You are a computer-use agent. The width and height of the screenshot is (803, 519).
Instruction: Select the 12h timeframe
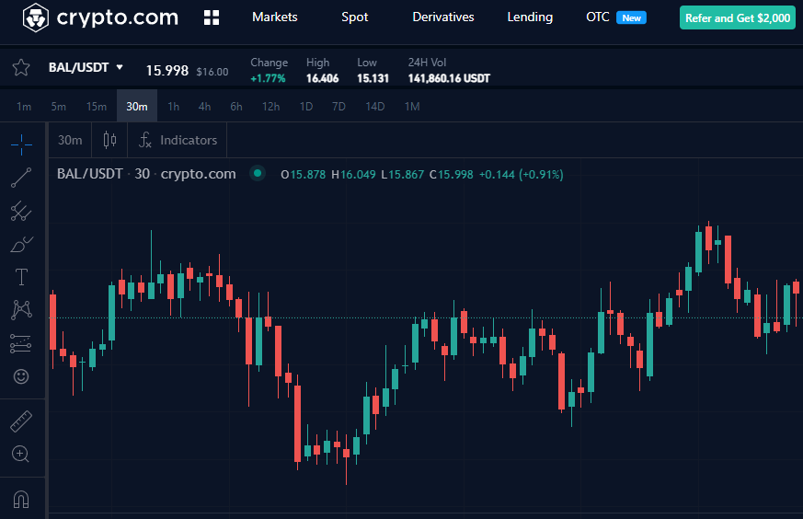(x=271, y=107)
